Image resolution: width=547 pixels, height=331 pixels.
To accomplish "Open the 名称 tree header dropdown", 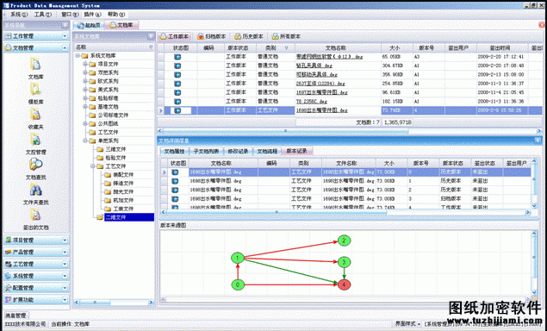I will [x=151, y=47].
